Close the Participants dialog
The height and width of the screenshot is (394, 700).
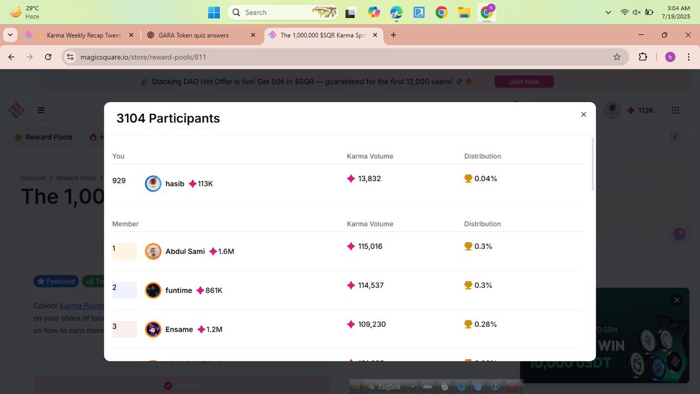pyautogui.click(x=583, y=114)
